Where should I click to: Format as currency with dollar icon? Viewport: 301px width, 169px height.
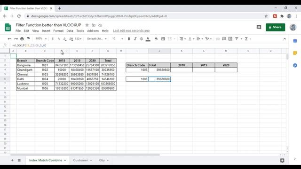click(x=53, y=39)
